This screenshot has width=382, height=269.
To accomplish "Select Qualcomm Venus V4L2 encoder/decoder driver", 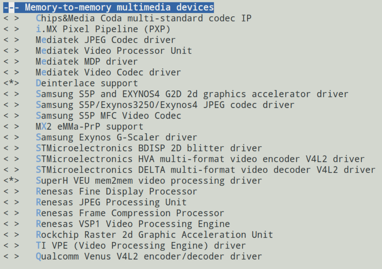I will (x=148, y=257).
